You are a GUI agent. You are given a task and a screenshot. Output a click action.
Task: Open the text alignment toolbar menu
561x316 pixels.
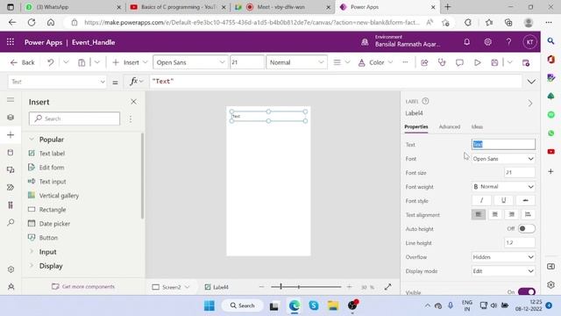(x=341, y=62)
